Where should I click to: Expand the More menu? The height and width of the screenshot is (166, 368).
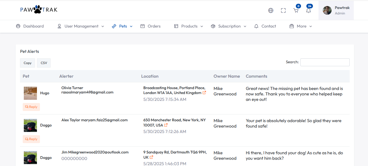(301, 26)
